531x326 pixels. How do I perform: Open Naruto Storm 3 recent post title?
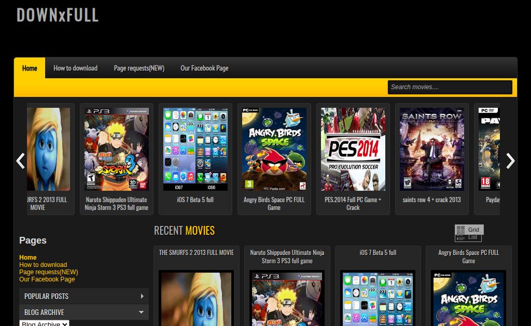287,257
